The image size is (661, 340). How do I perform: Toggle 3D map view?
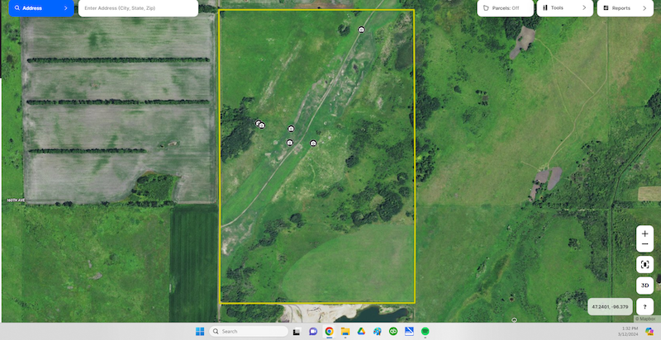point(644,286)
